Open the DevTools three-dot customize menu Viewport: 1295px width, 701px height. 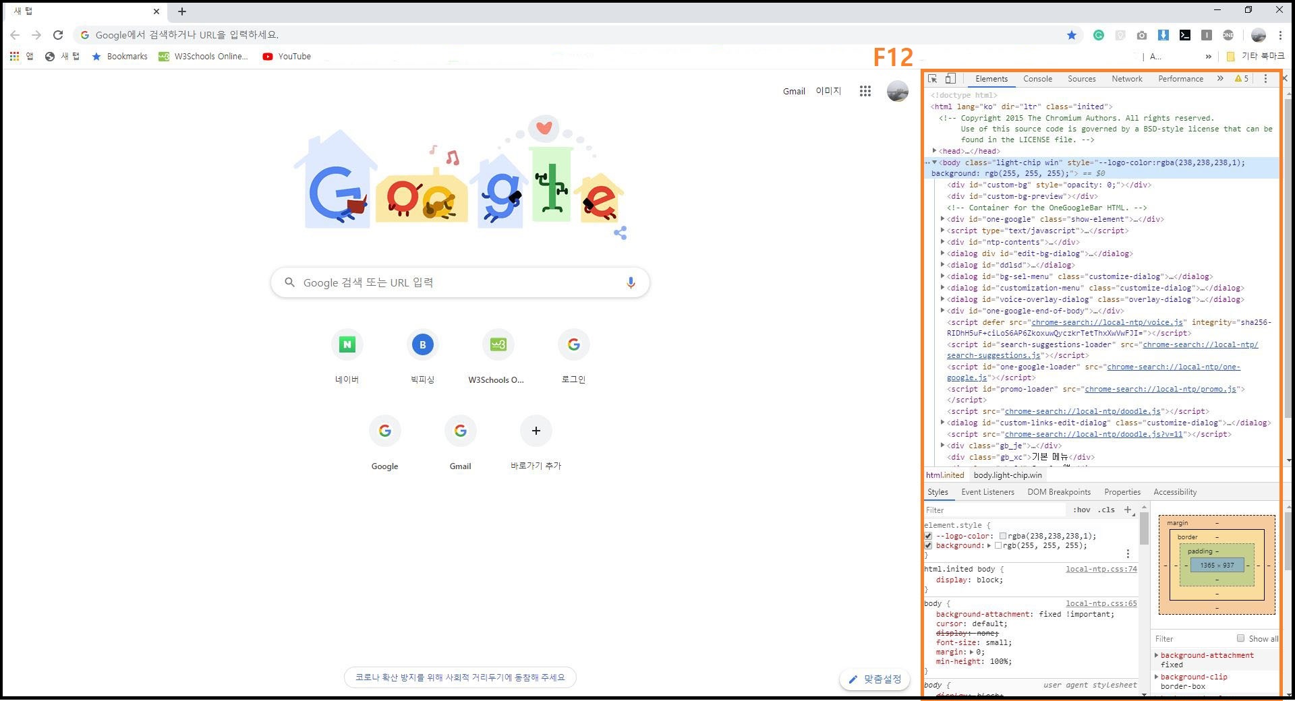pyautogui.click(x=1265, y=79)
